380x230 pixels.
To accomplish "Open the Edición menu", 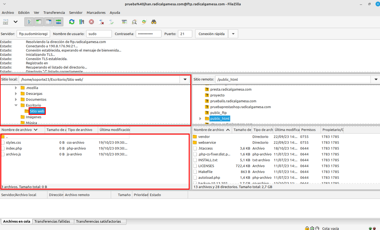I will click(x=24, y=13).
